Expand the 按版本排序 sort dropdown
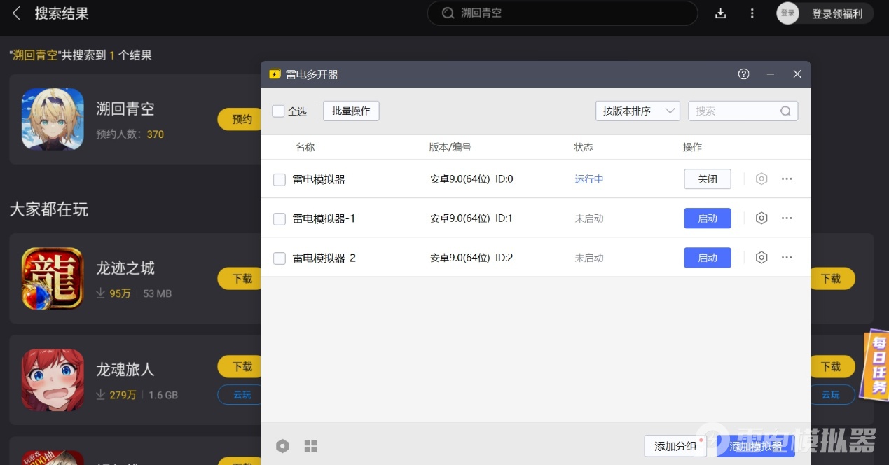Screen dimensions: 889x465 (637, 111)
